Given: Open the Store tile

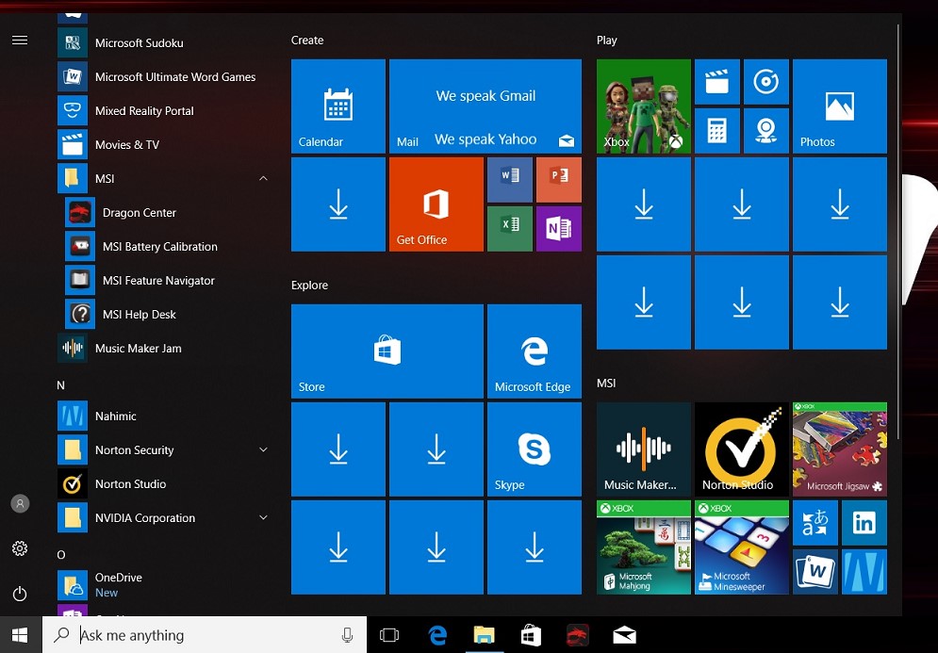Looking at the screenshot, I should pos(387,351).
